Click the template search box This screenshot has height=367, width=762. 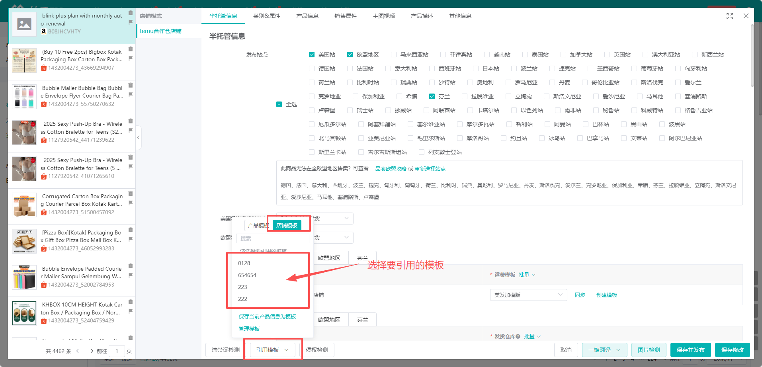click(273, 238)
